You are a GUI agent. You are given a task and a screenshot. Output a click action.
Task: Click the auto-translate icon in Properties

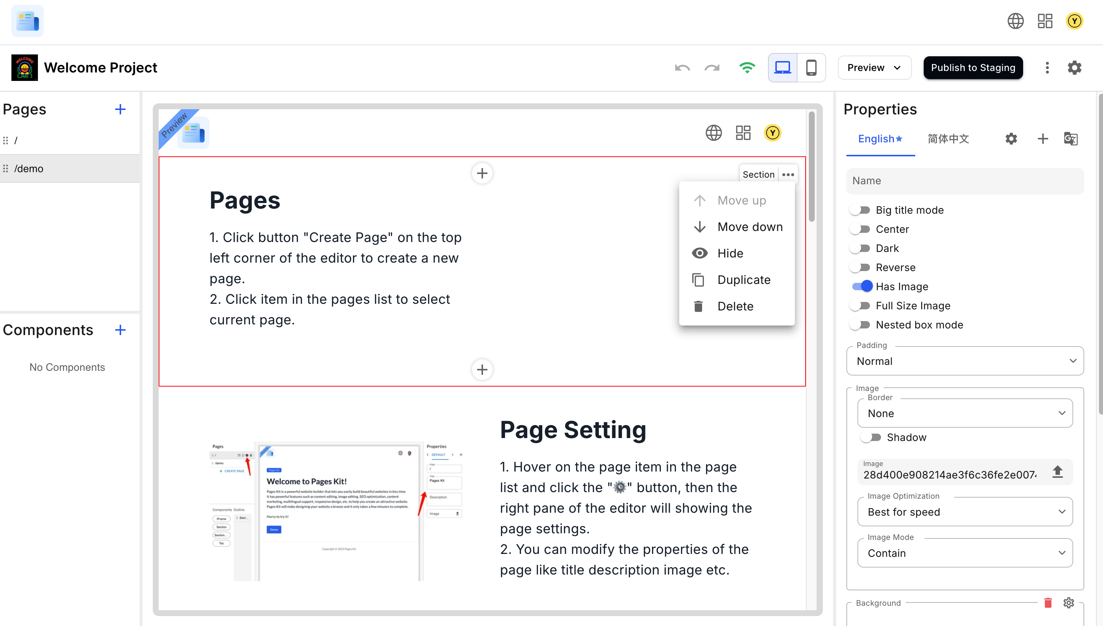[x=1070, y=138]
